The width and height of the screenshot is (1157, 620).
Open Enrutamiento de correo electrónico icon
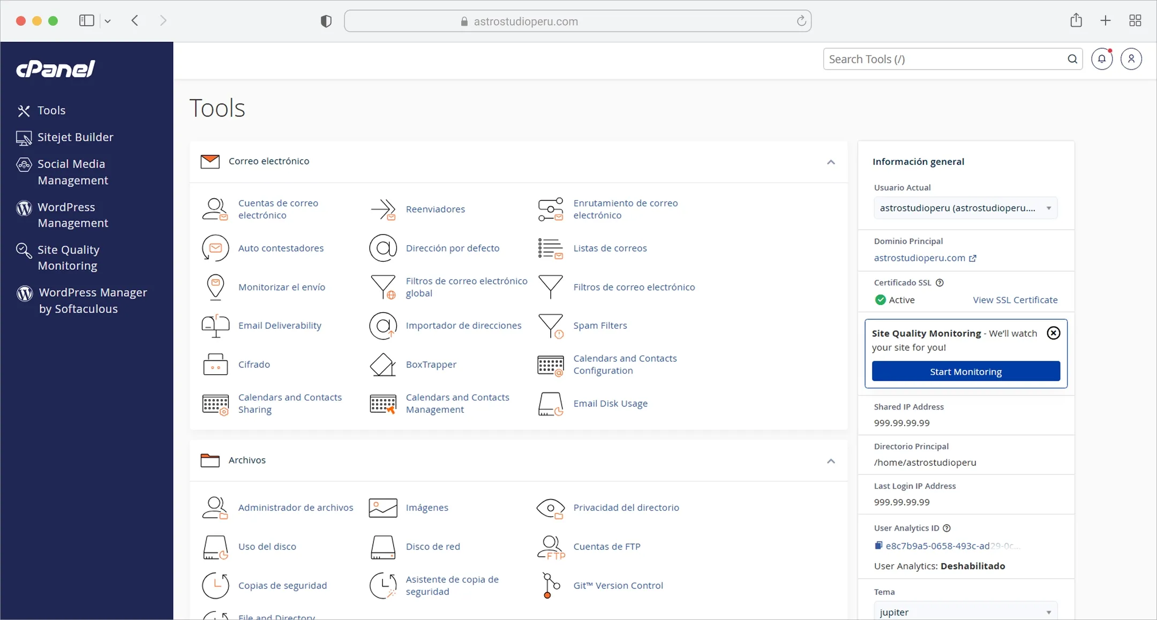(551, 209)
